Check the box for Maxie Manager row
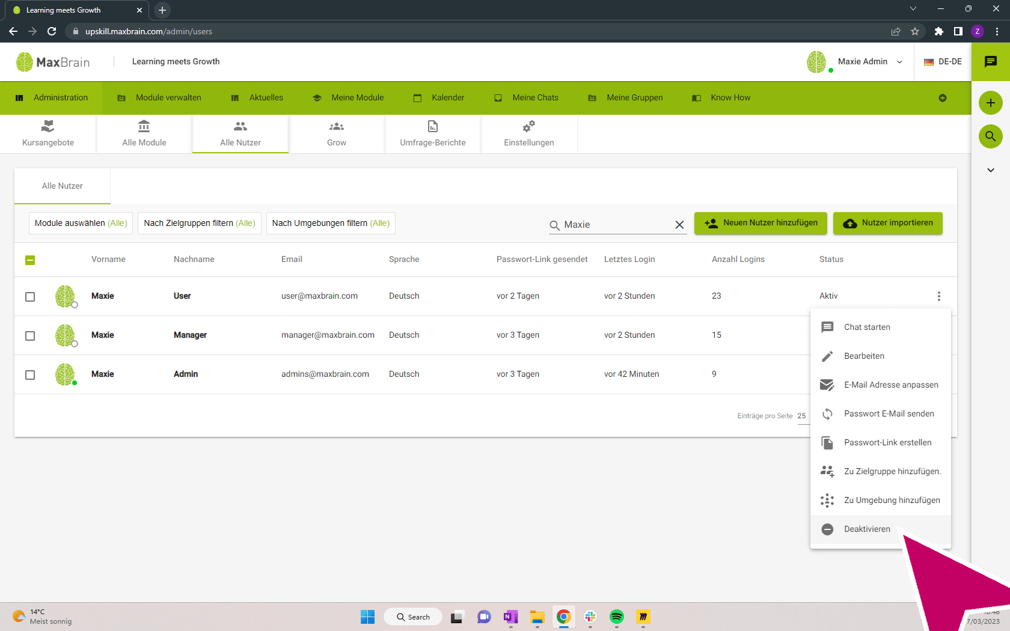This screenshot has height=631, width=1010. (30, 336)
